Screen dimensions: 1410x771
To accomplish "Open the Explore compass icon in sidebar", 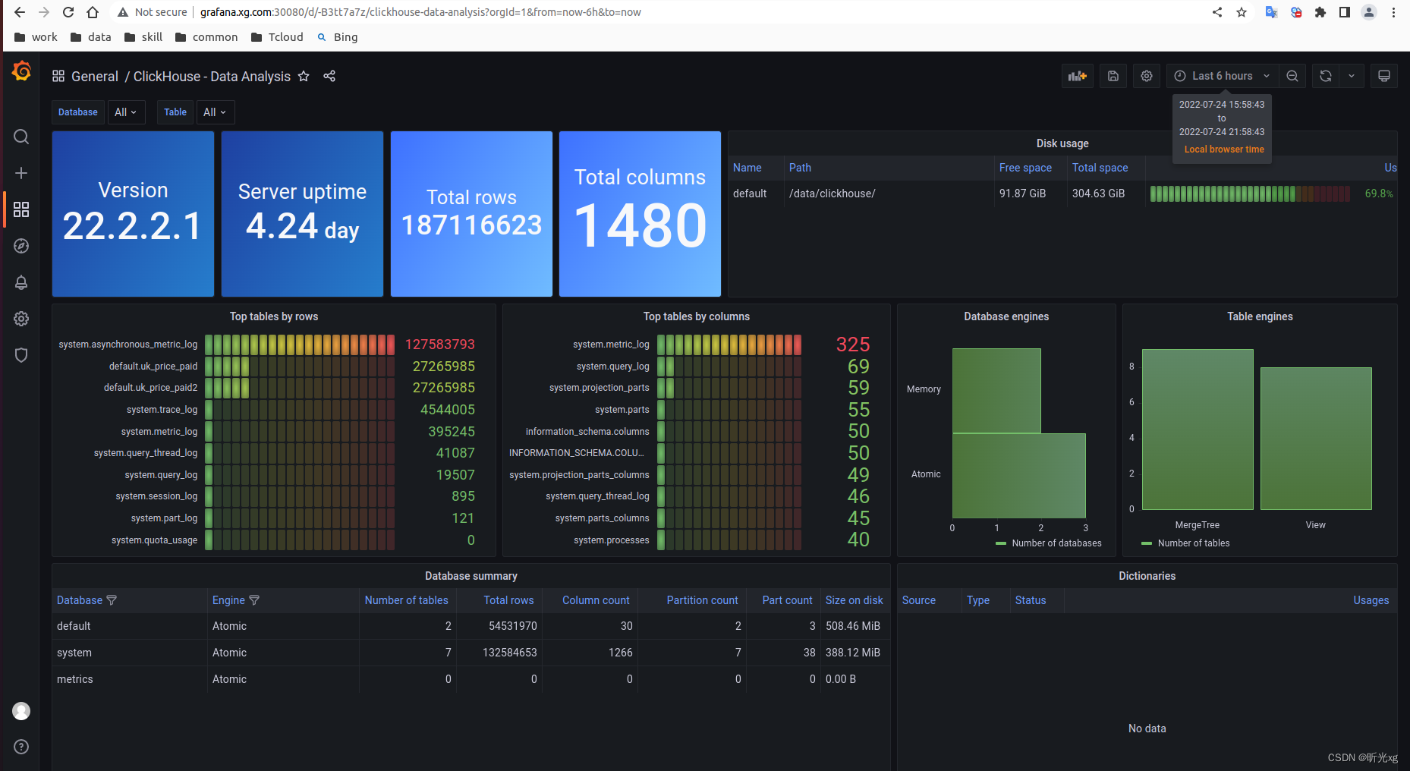I will pyautogui.click(x=21, y=246).
